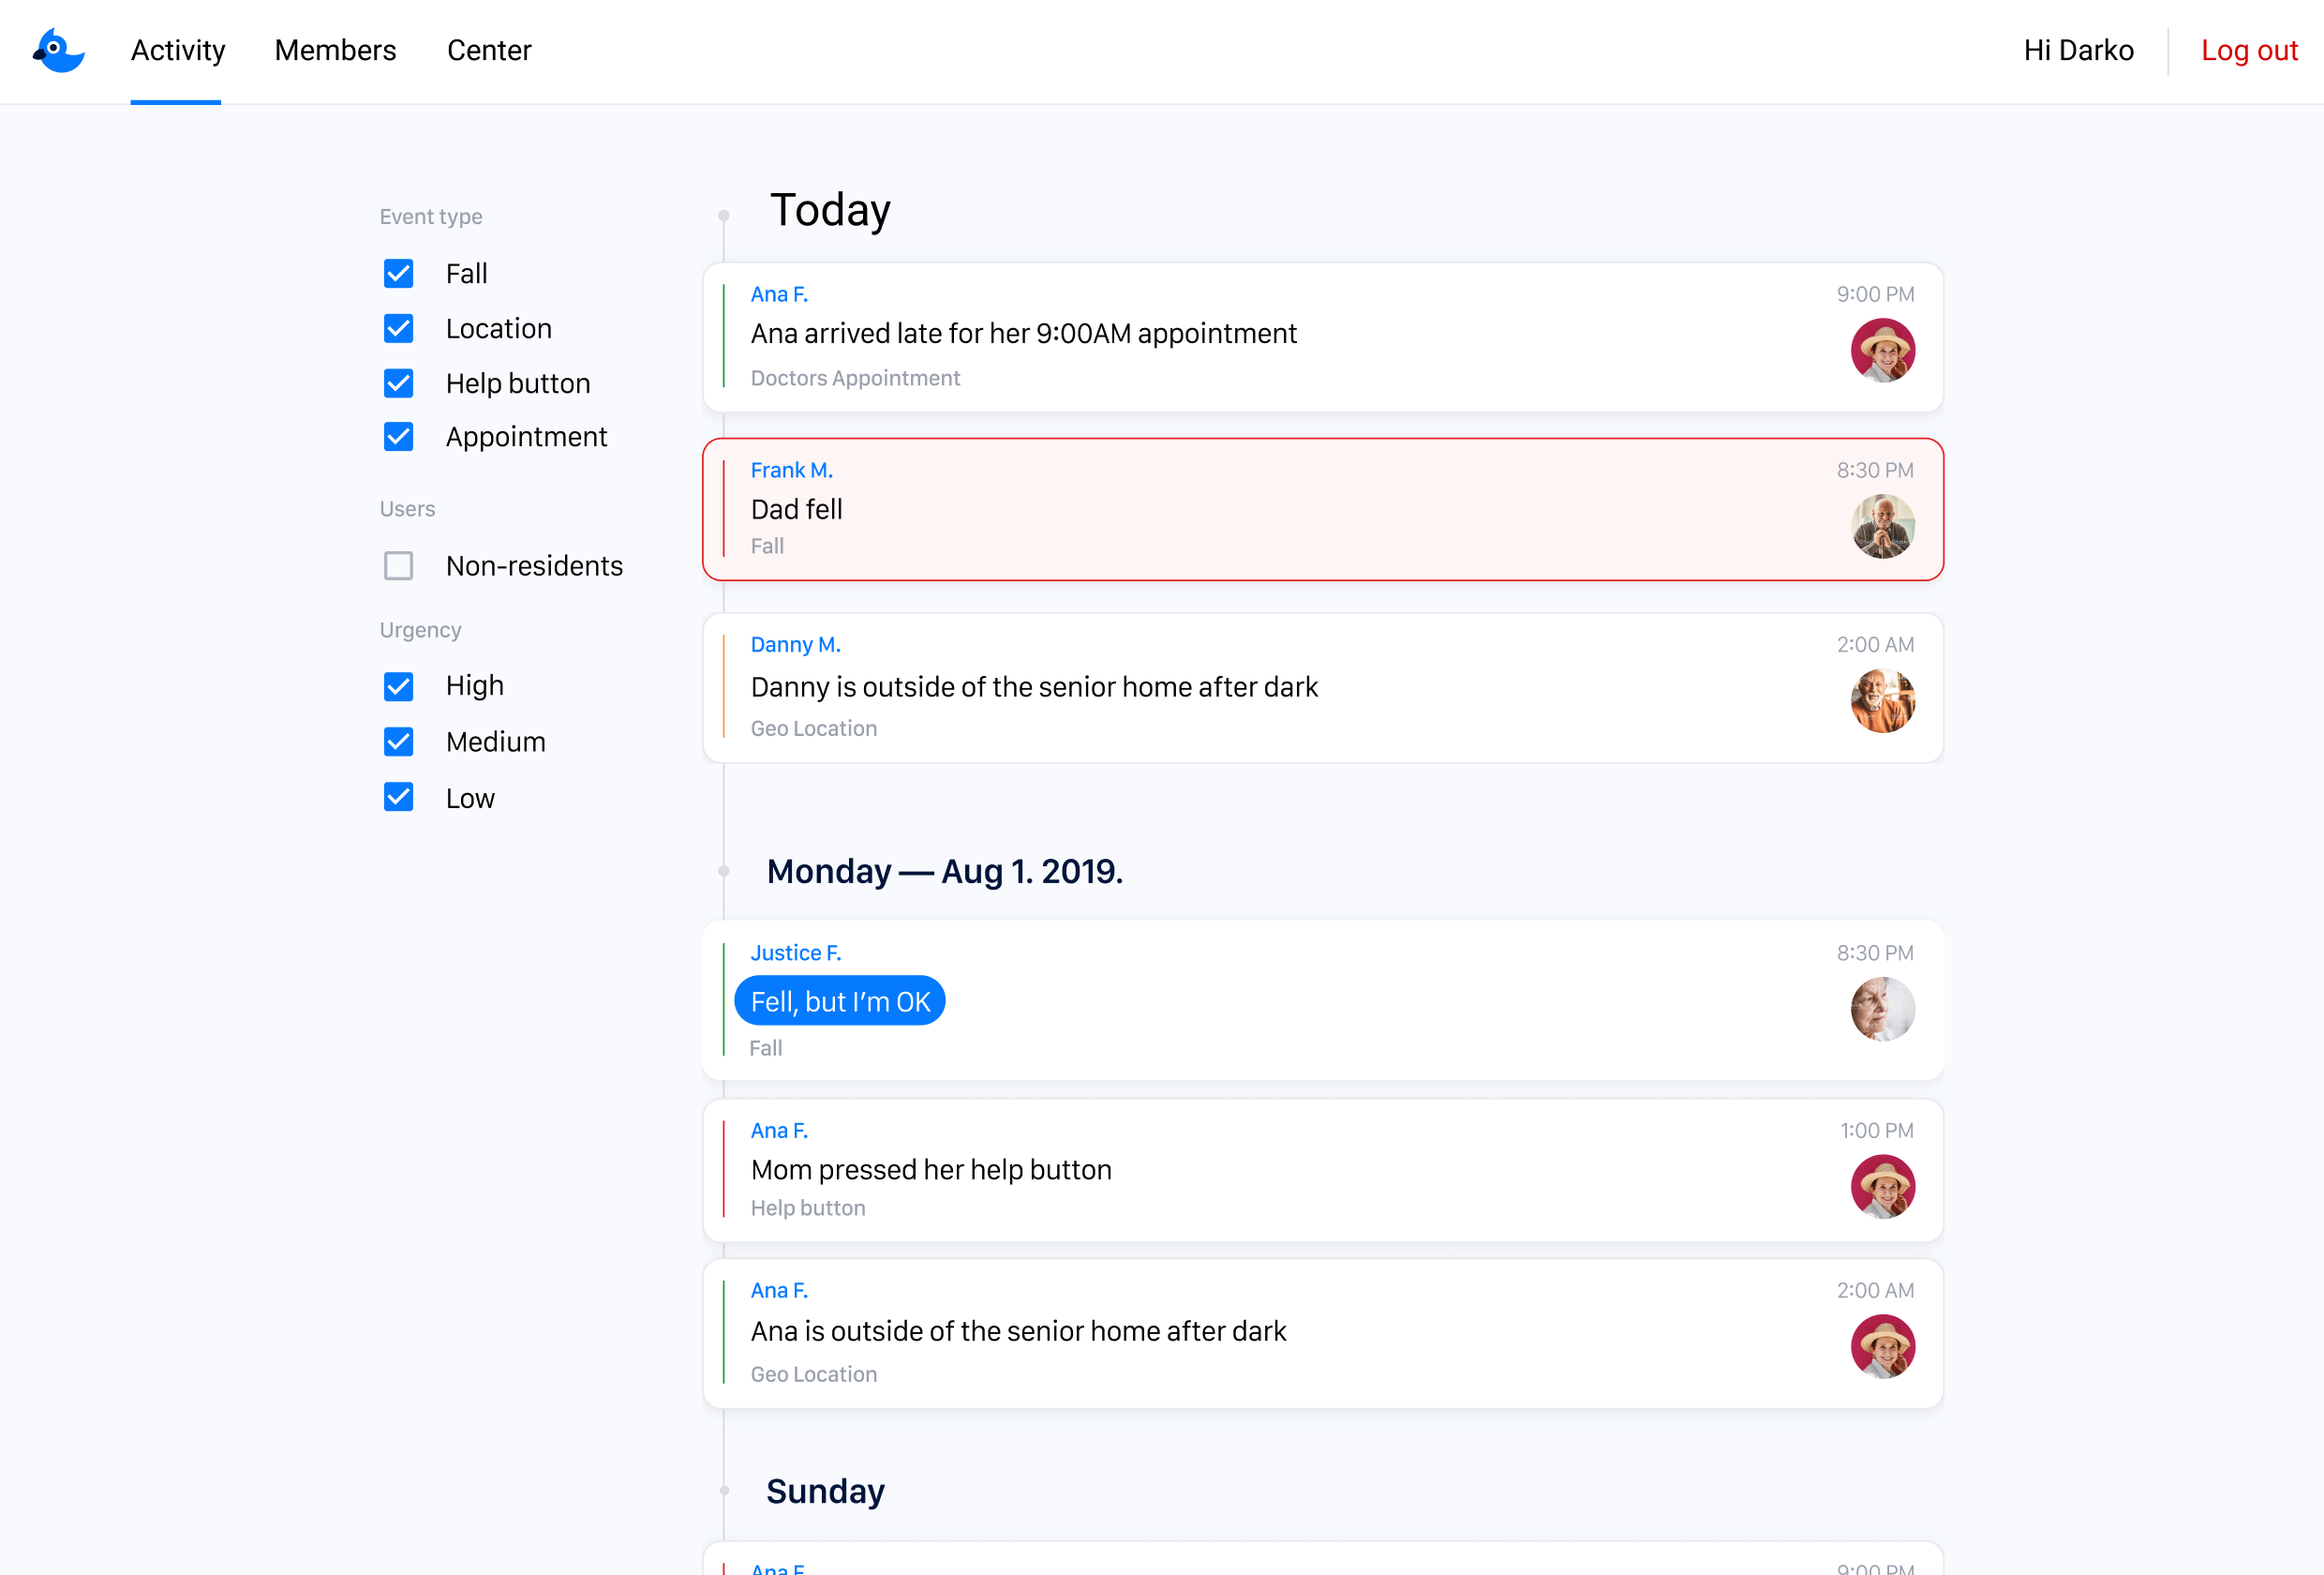Uncheck the High urgency checkbox

398,685
